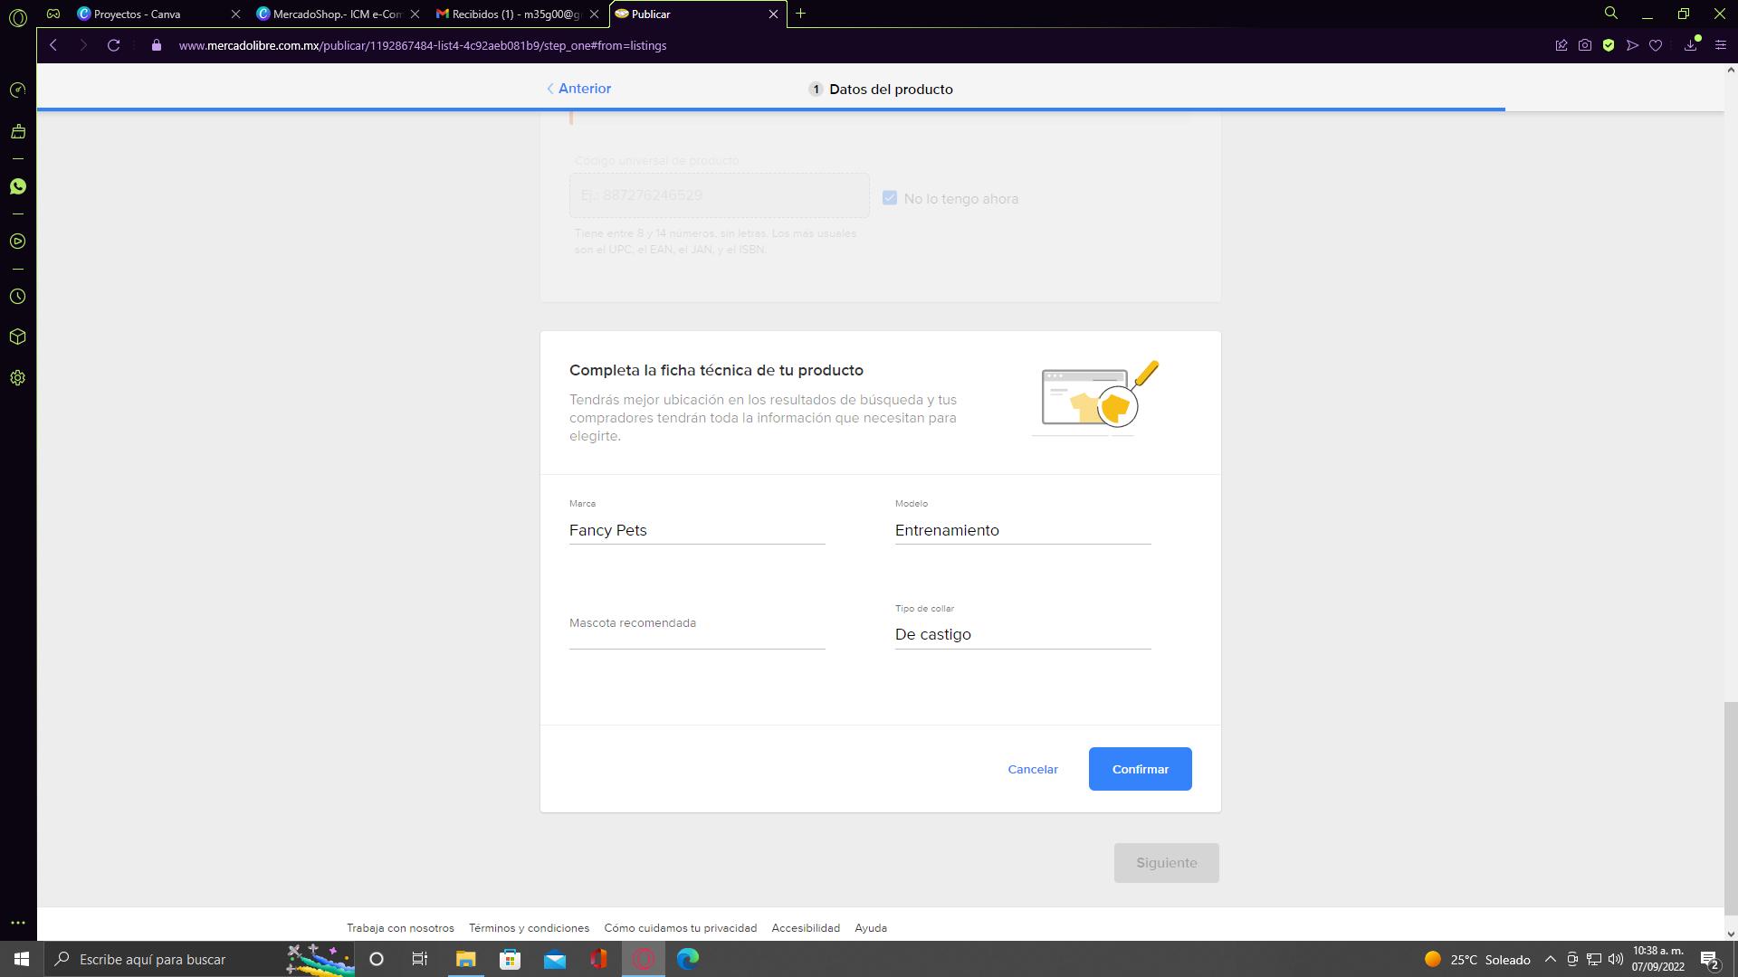Open browser history clock icon
The height and width of the screenshot is (977, 1738).
point(17,297)
